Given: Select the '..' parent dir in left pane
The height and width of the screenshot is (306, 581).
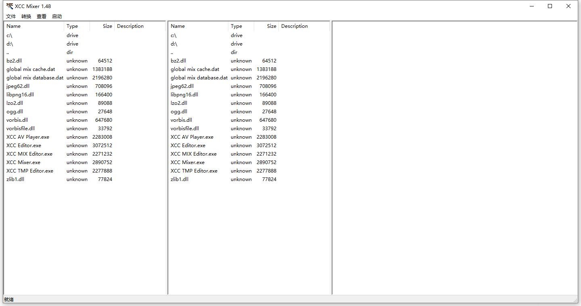Looking at the screenshot, I should click(x=8, y=52).
